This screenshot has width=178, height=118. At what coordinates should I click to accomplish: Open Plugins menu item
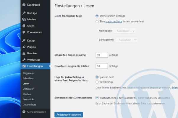tap(35, 47)
